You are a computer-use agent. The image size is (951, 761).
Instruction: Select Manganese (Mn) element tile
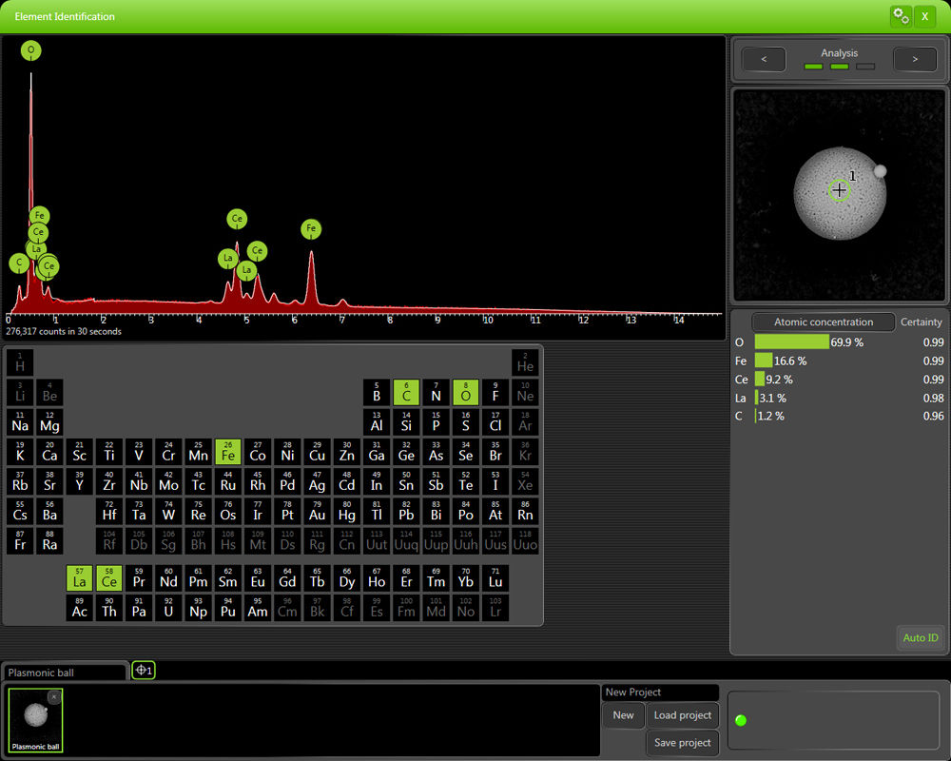pos(199,452)
